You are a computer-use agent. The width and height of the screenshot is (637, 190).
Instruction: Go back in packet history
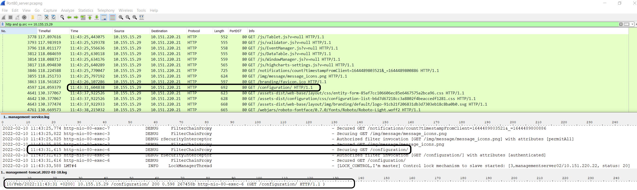click(x=69, y=17)
